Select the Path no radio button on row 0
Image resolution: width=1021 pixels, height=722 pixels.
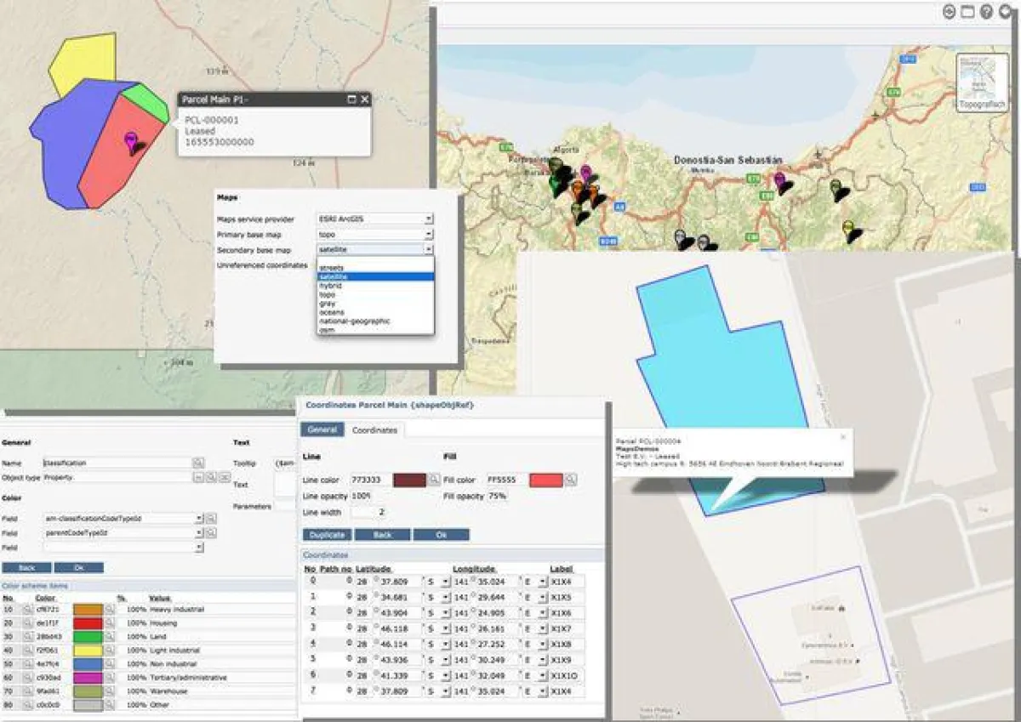click(350, 582)
